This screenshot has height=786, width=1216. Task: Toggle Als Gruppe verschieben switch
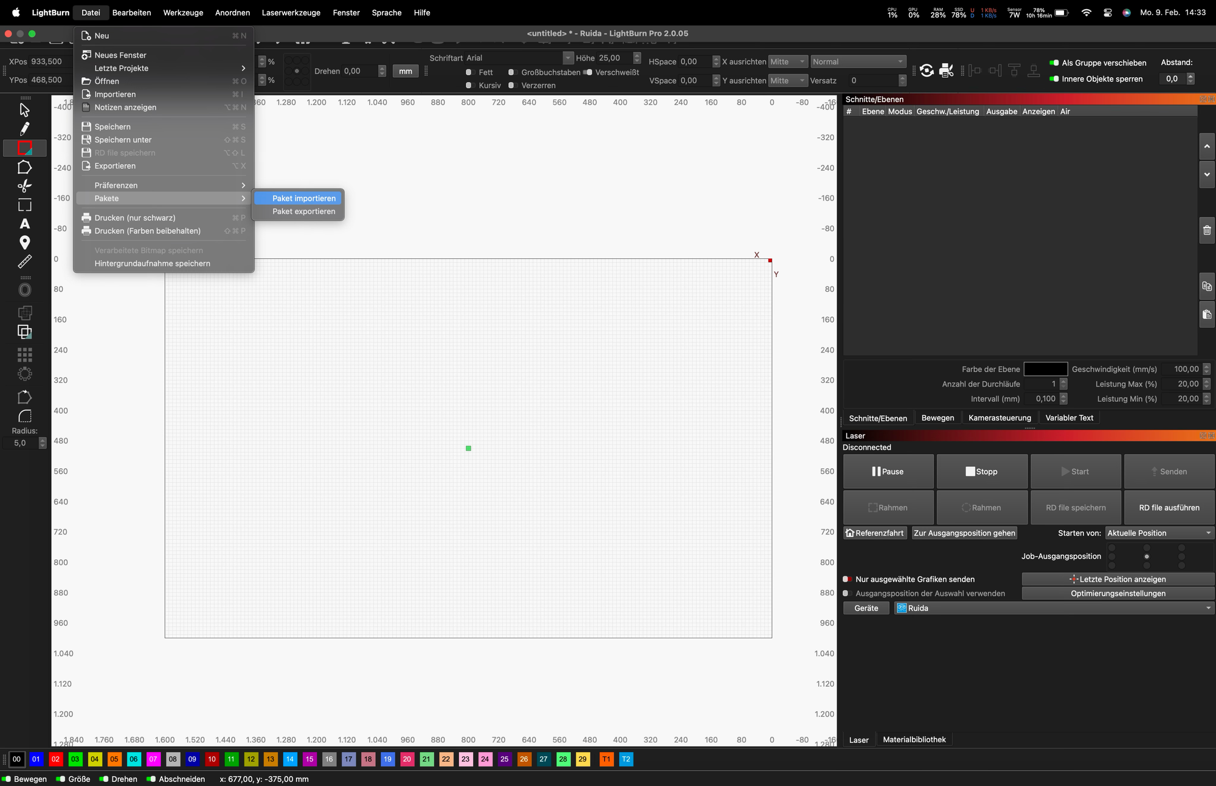coord(1054,63)
